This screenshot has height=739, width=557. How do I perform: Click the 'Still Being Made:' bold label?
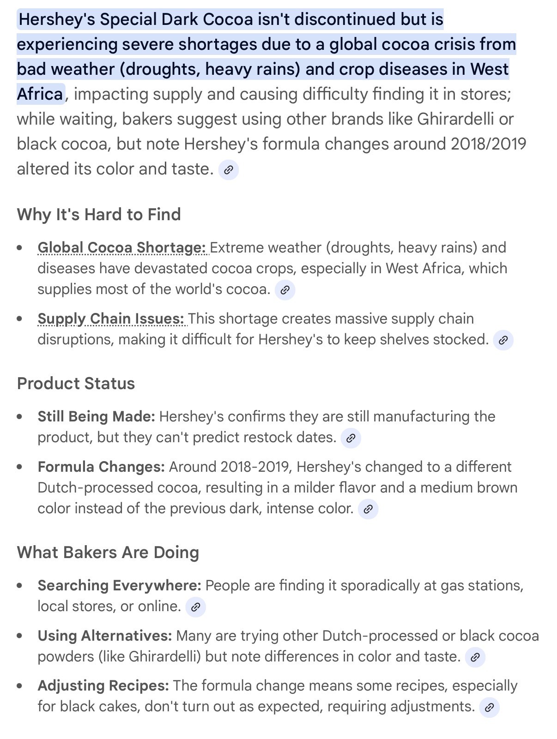tap(97, 417)
